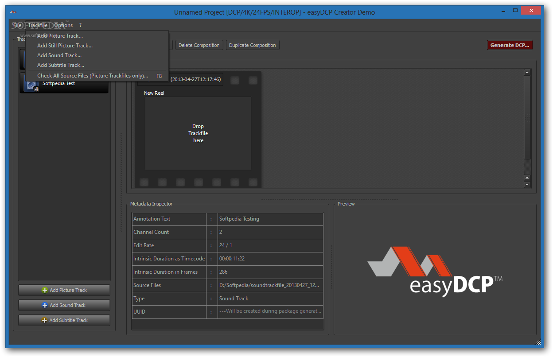Click the Channel Count label cell
The image size is (553, 357).
169,232
